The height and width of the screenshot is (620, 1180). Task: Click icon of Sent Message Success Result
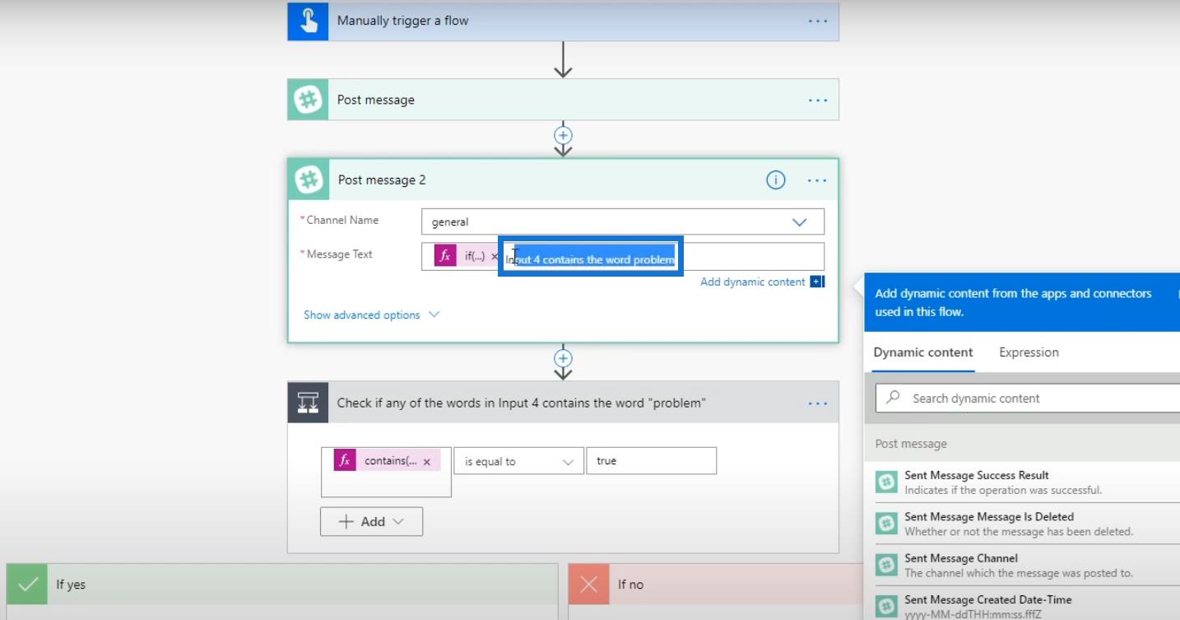[x=886, y=482]
